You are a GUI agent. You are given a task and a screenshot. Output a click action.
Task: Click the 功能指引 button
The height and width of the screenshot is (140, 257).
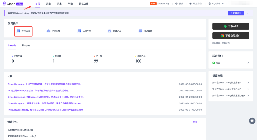pyautogui.click(x=236, y=13)
